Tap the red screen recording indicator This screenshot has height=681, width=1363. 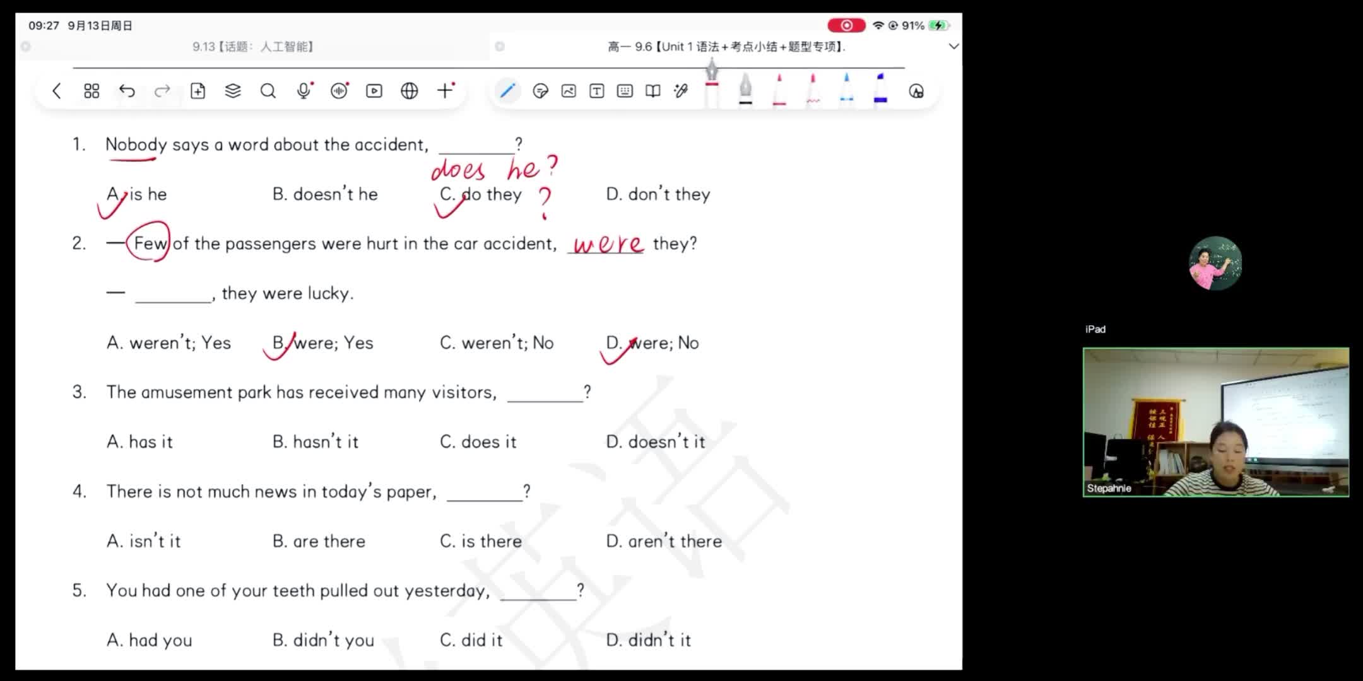pyautogui.click(x=846, y=25)
